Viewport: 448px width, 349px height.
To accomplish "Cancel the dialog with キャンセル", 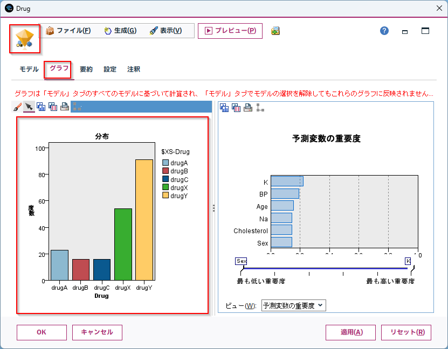I will [97, 332].
